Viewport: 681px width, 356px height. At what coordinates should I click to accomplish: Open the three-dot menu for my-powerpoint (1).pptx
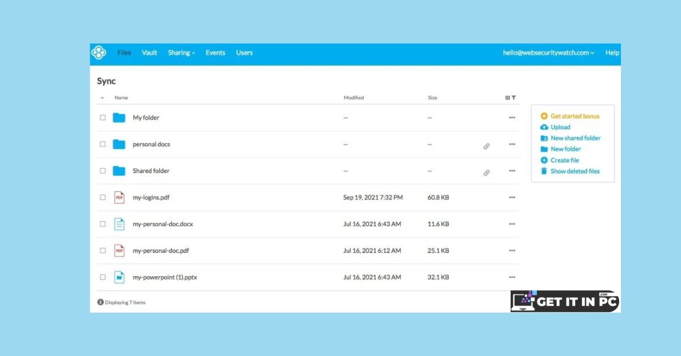point(512,277)
